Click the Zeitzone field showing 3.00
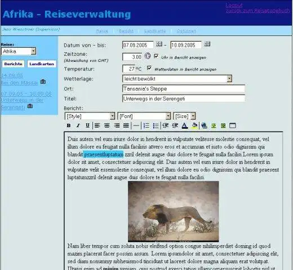Image resolution: width=293 pixels, height=270 pixels. [x=132, y=57]
